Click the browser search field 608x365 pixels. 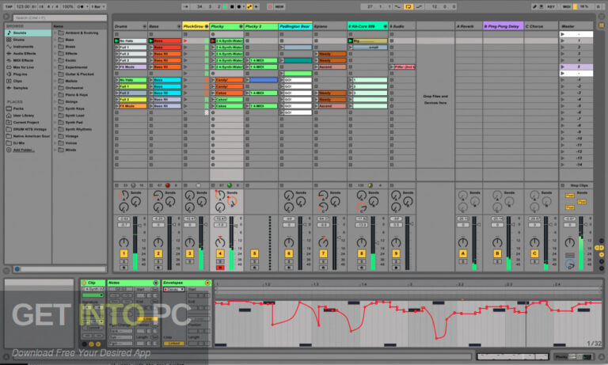[59, 18]
